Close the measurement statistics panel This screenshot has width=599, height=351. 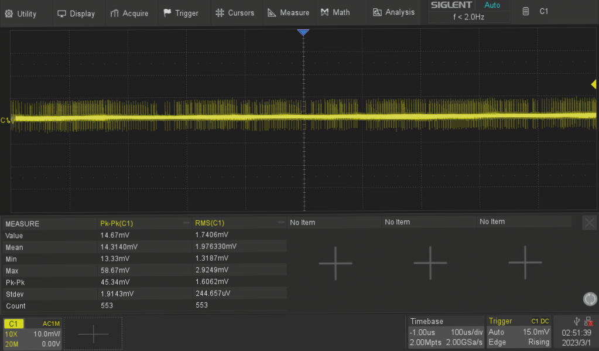589,223
